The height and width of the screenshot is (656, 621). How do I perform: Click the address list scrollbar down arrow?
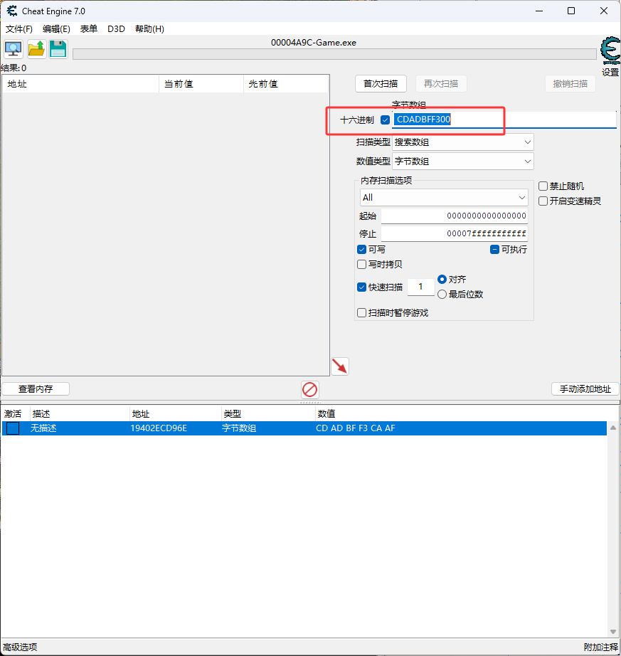(x=613, y=632)
